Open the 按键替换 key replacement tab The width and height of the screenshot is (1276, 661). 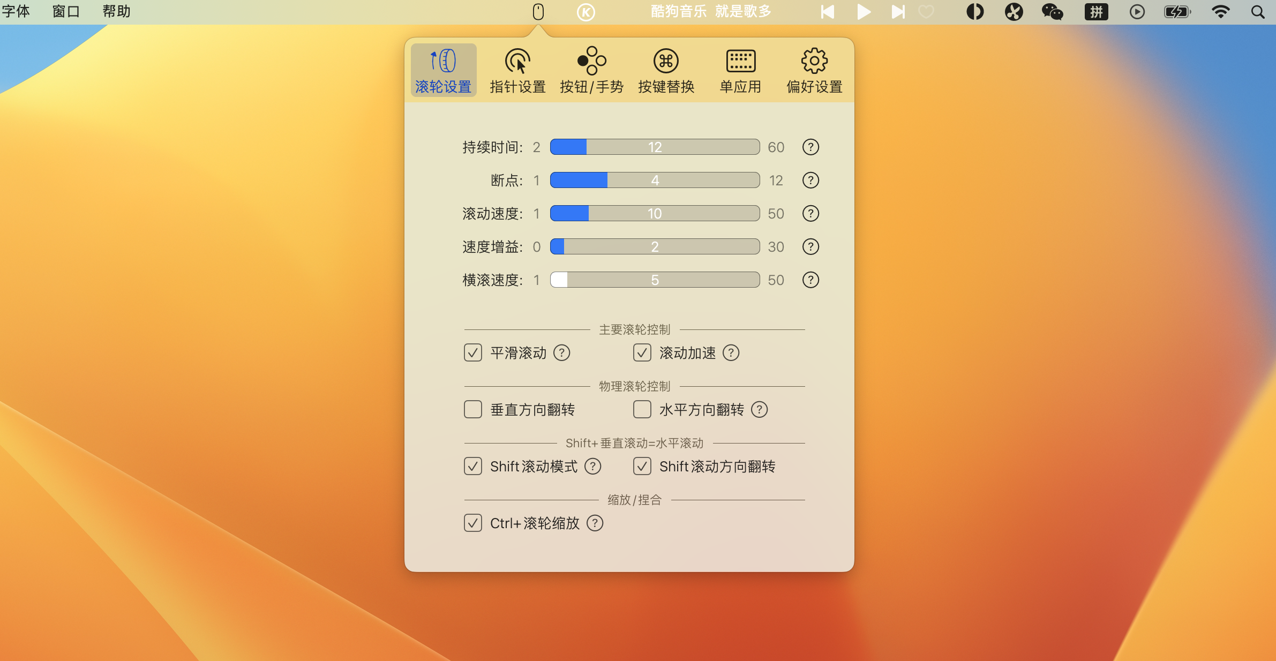click(666, 70)
